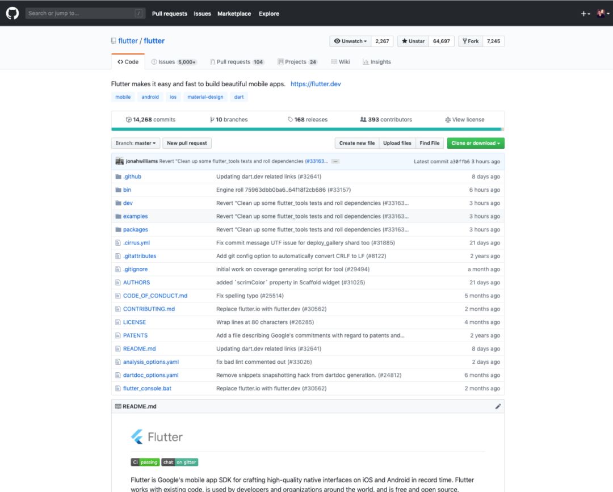Viewport: 613px width, 492px height.
Task: Open the .github folder
Action: coord(132,176)
